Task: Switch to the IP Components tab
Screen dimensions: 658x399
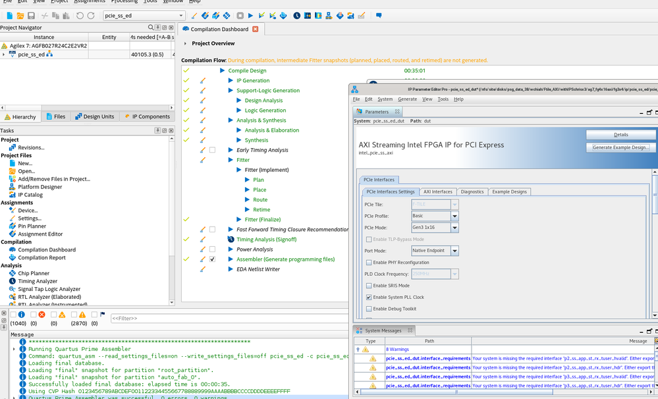Action: [x=146, y=117]
